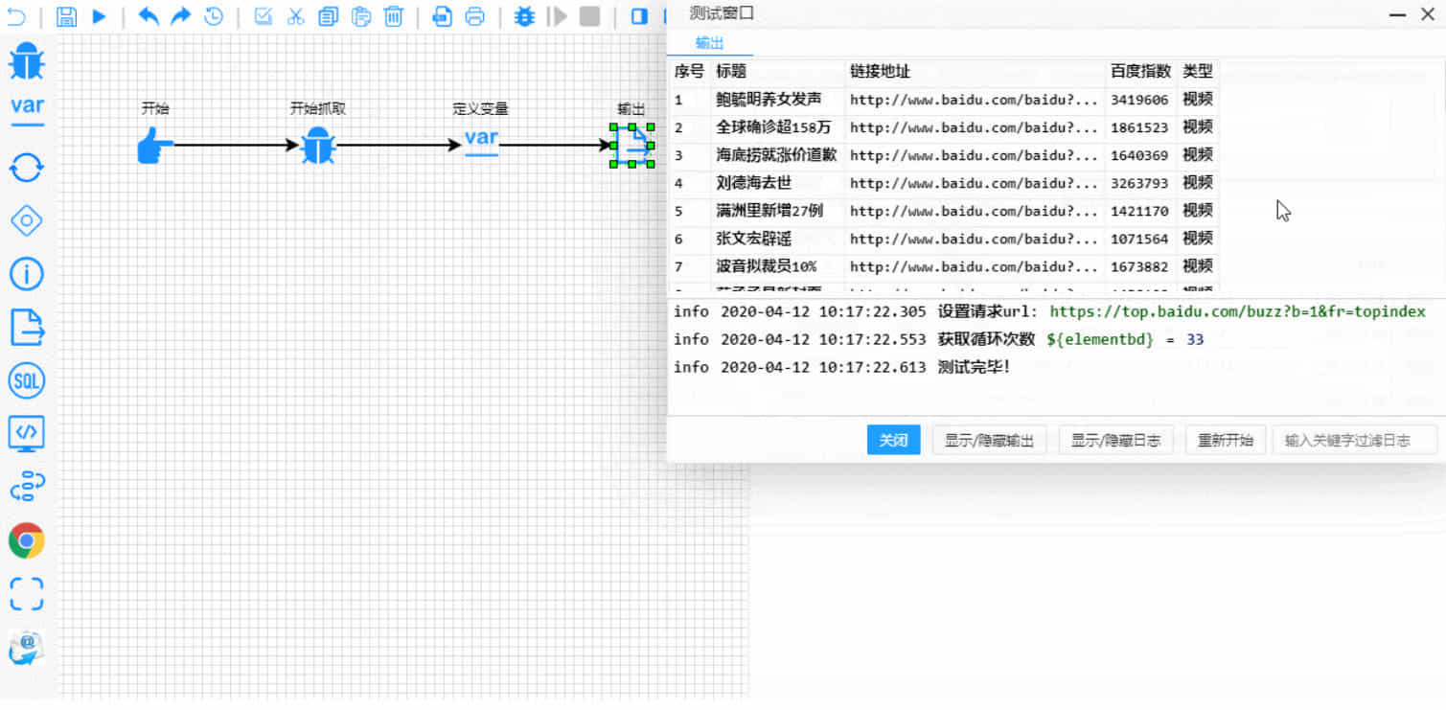Pick the diamond condition node in sidebar
The height and width of the screenshot is (710, 1446).
[27, 221]
